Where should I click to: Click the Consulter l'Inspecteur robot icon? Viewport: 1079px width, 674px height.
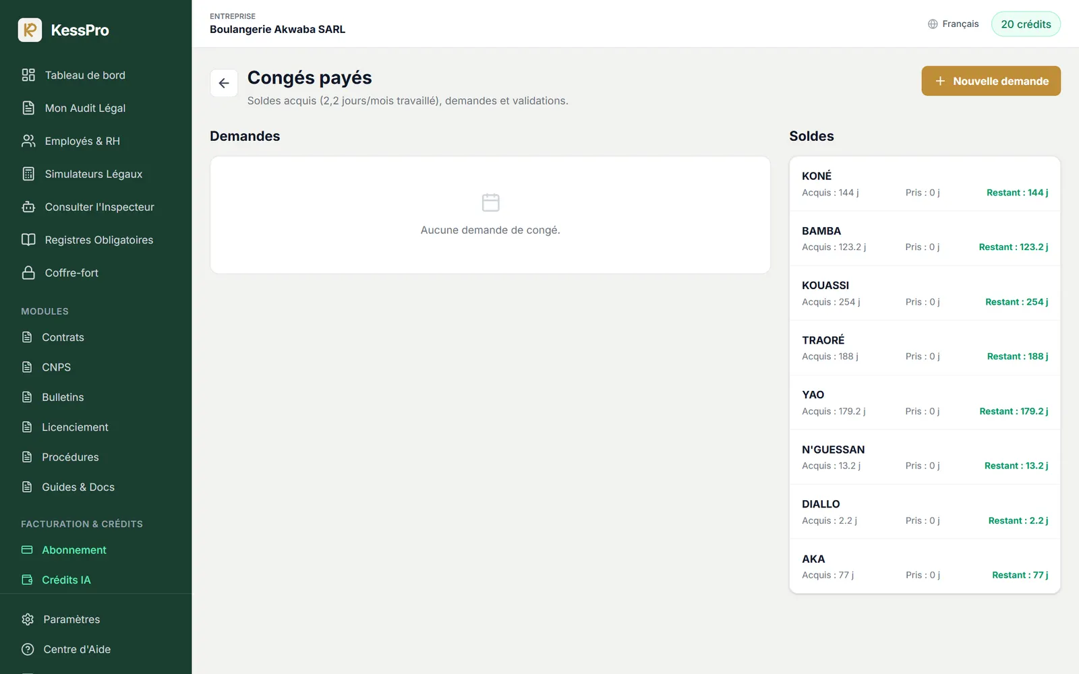click(x=28, y=207)
